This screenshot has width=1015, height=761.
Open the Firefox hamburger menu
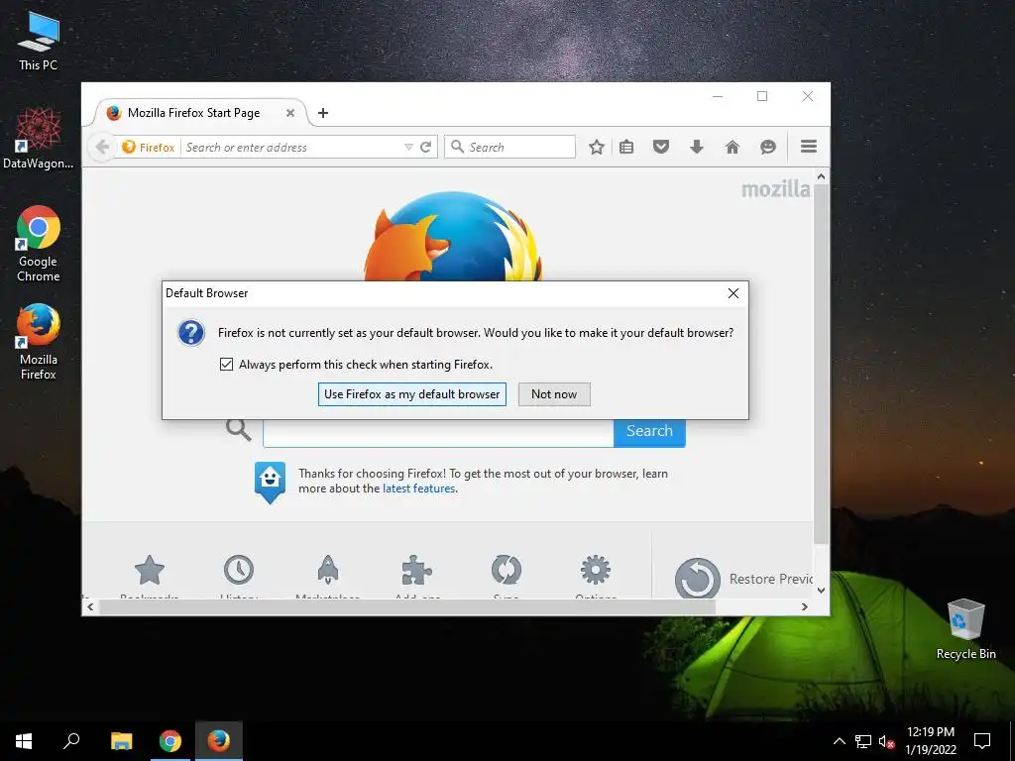(x=809, y=147)
